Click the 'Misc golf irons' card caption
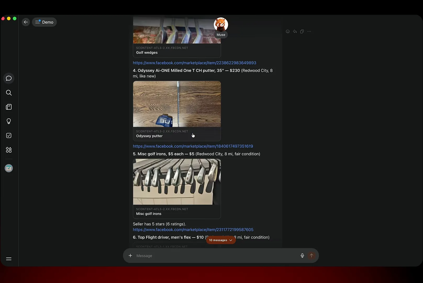The height and width of the screenshot is (283, 423). pyautogui.click(x=149, y=214)
